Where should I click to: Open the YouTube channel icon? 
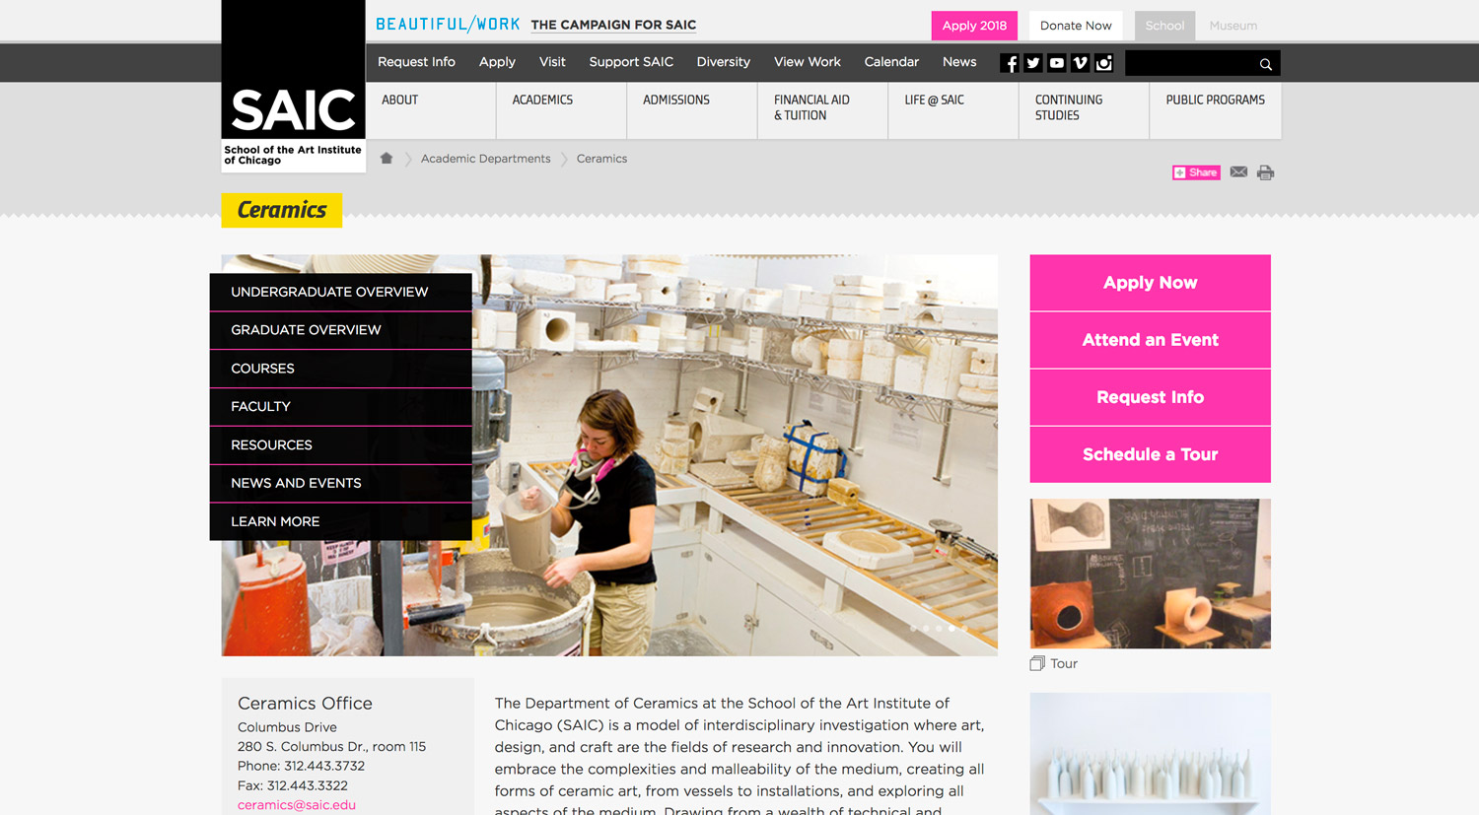[x=1056, y=62]
